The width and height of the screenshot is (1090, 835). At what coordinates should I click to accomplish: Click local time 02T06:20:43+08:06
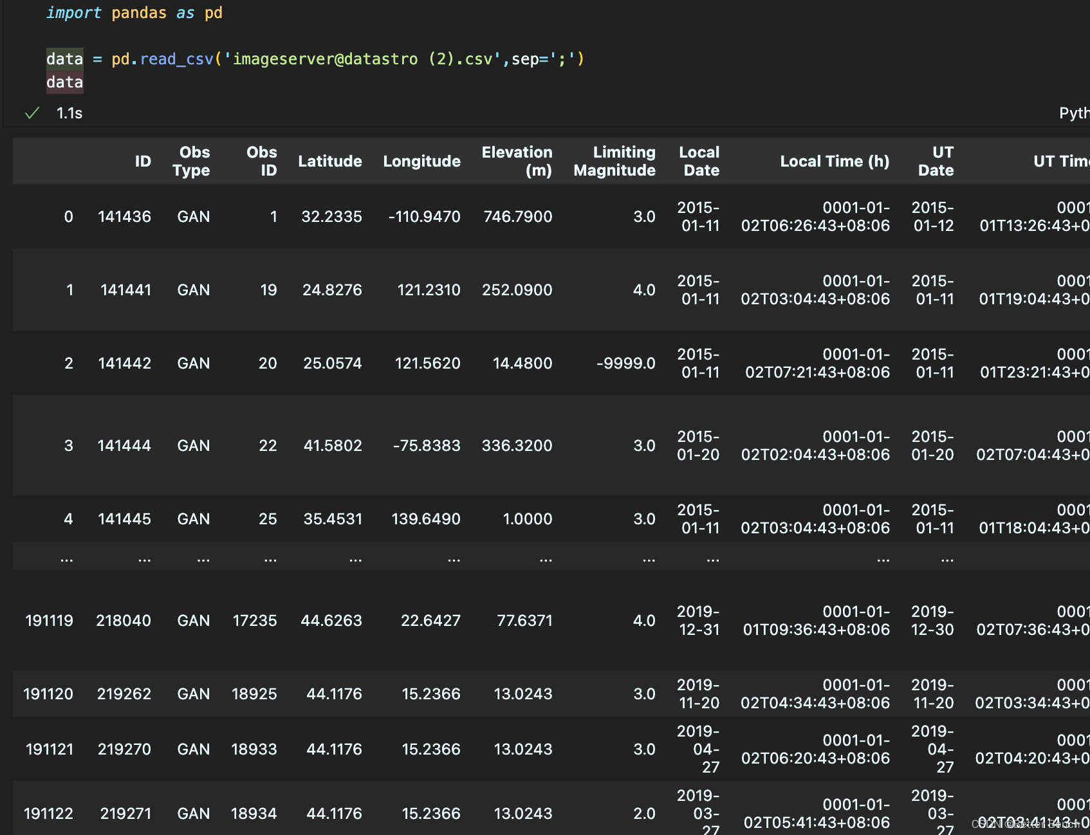[816, 758]
